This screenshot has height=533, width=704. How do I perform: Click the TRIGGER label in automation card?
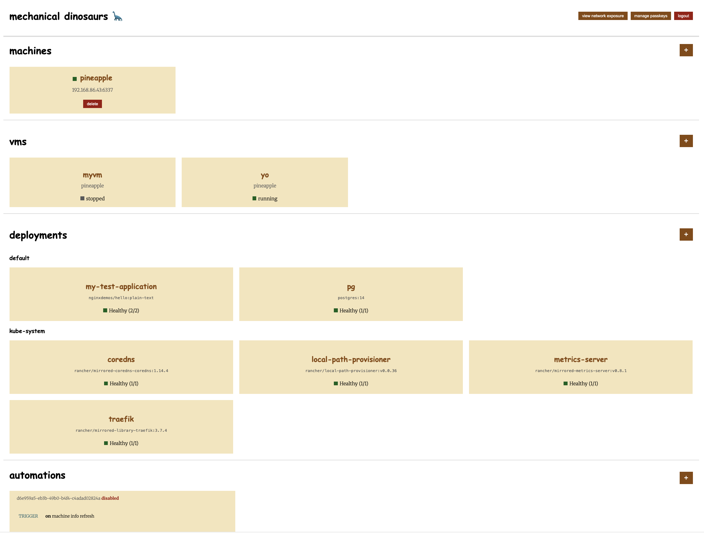pos(28,516)
